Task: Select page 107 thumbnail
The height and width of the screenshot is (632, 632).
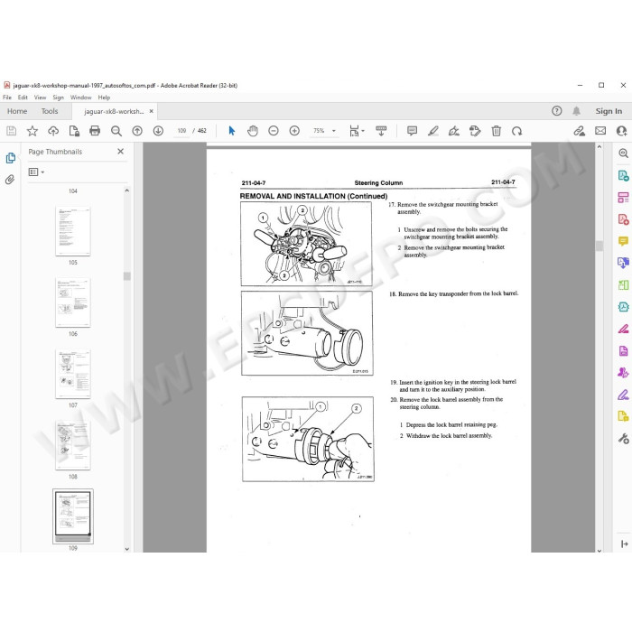Action: pos(73,374)
